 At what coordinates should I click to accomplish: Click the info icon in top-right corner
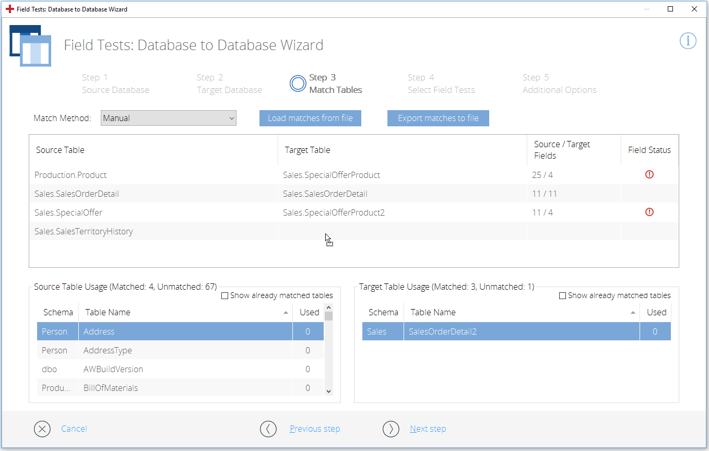[x=688, y=41]
